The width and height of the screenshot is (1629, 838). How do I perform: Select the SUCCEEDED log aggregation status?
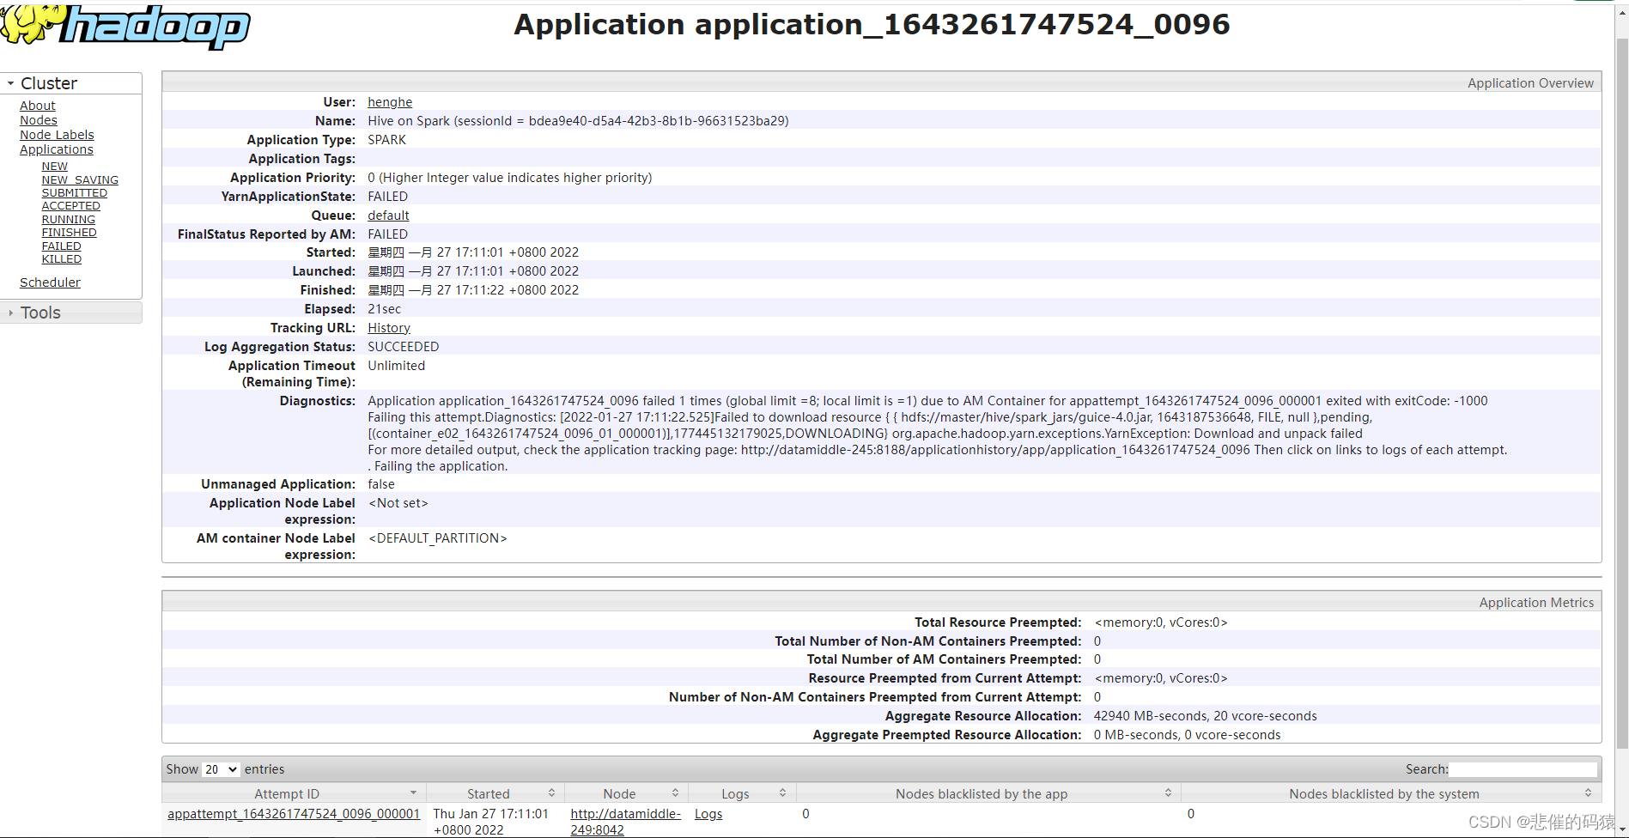click(404, 347)
